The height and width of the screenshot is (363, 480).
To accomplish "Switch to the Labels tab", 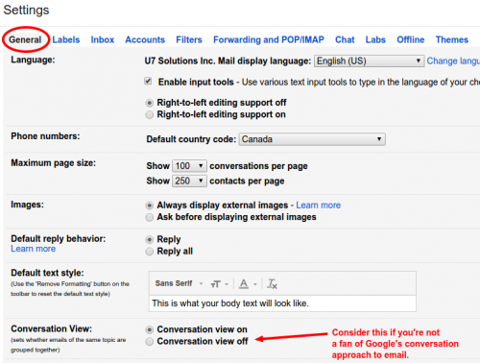I will [66, 39].
